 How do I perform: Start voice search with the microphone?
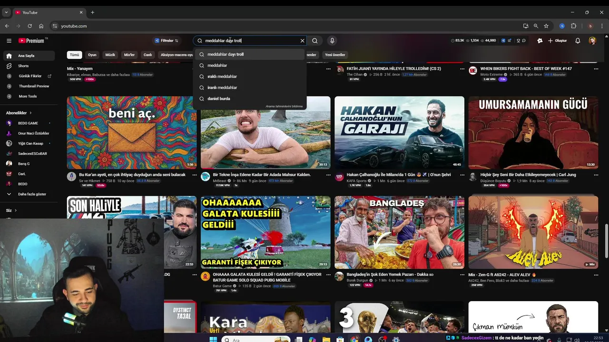[332, 41]
